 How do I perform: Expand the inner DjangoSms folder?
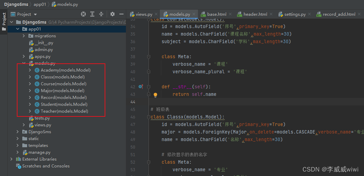point(17,132)
